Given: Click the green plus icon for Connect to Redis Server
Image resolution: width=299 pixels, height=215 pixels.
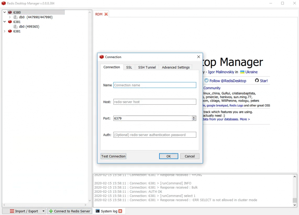Looking at the screenshot, I should (x=51, y=211).
